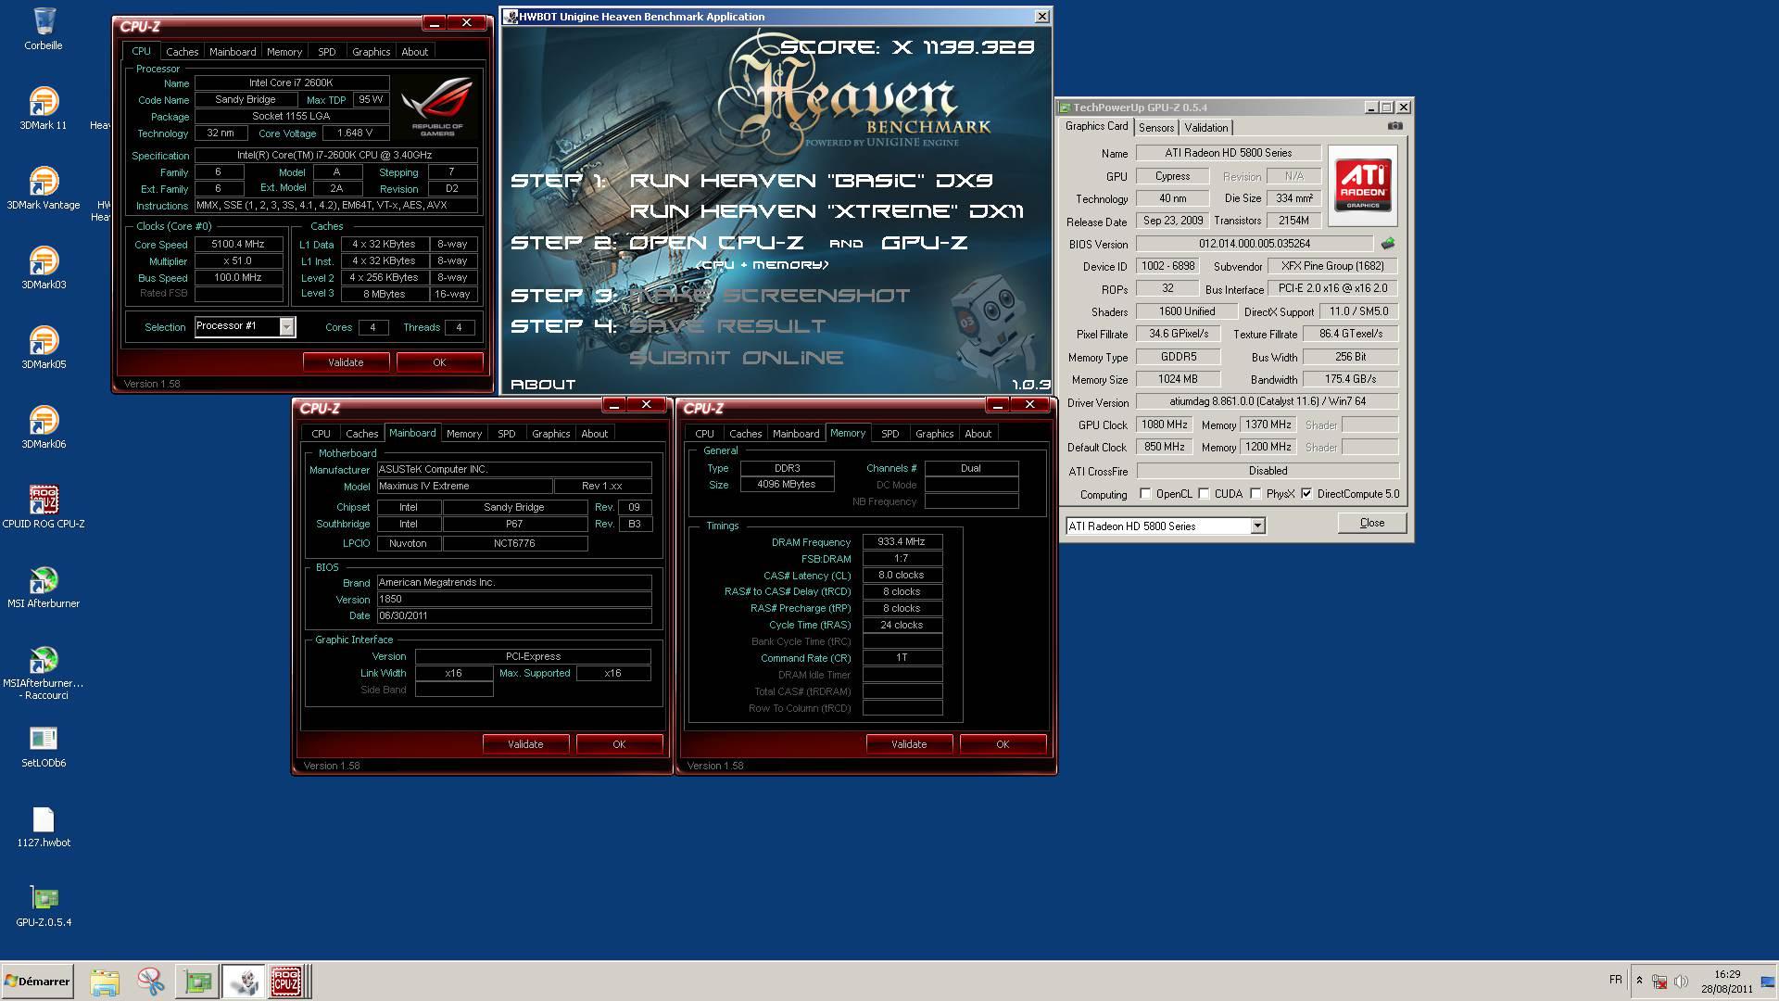Click Run Heaven Basic DX9 step

point(811,181)
